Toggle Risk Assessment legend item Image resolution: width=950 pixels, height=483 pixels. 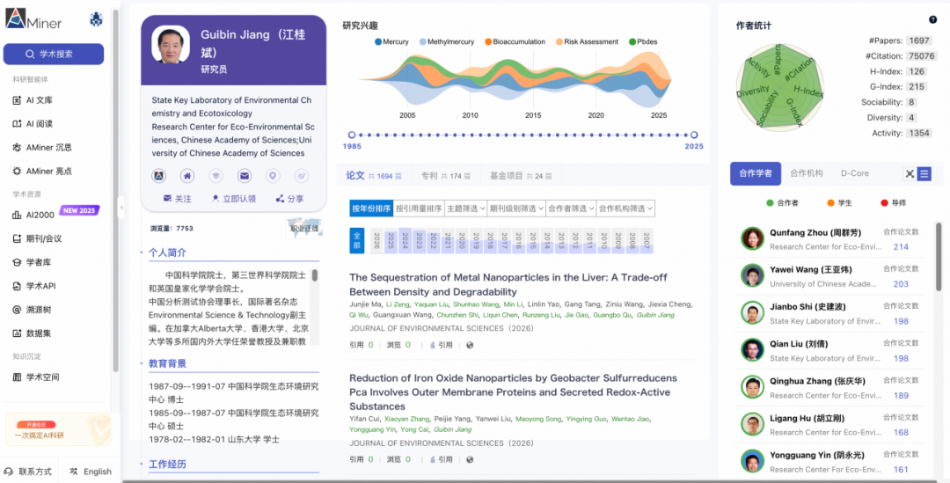(x=587, y=42)
